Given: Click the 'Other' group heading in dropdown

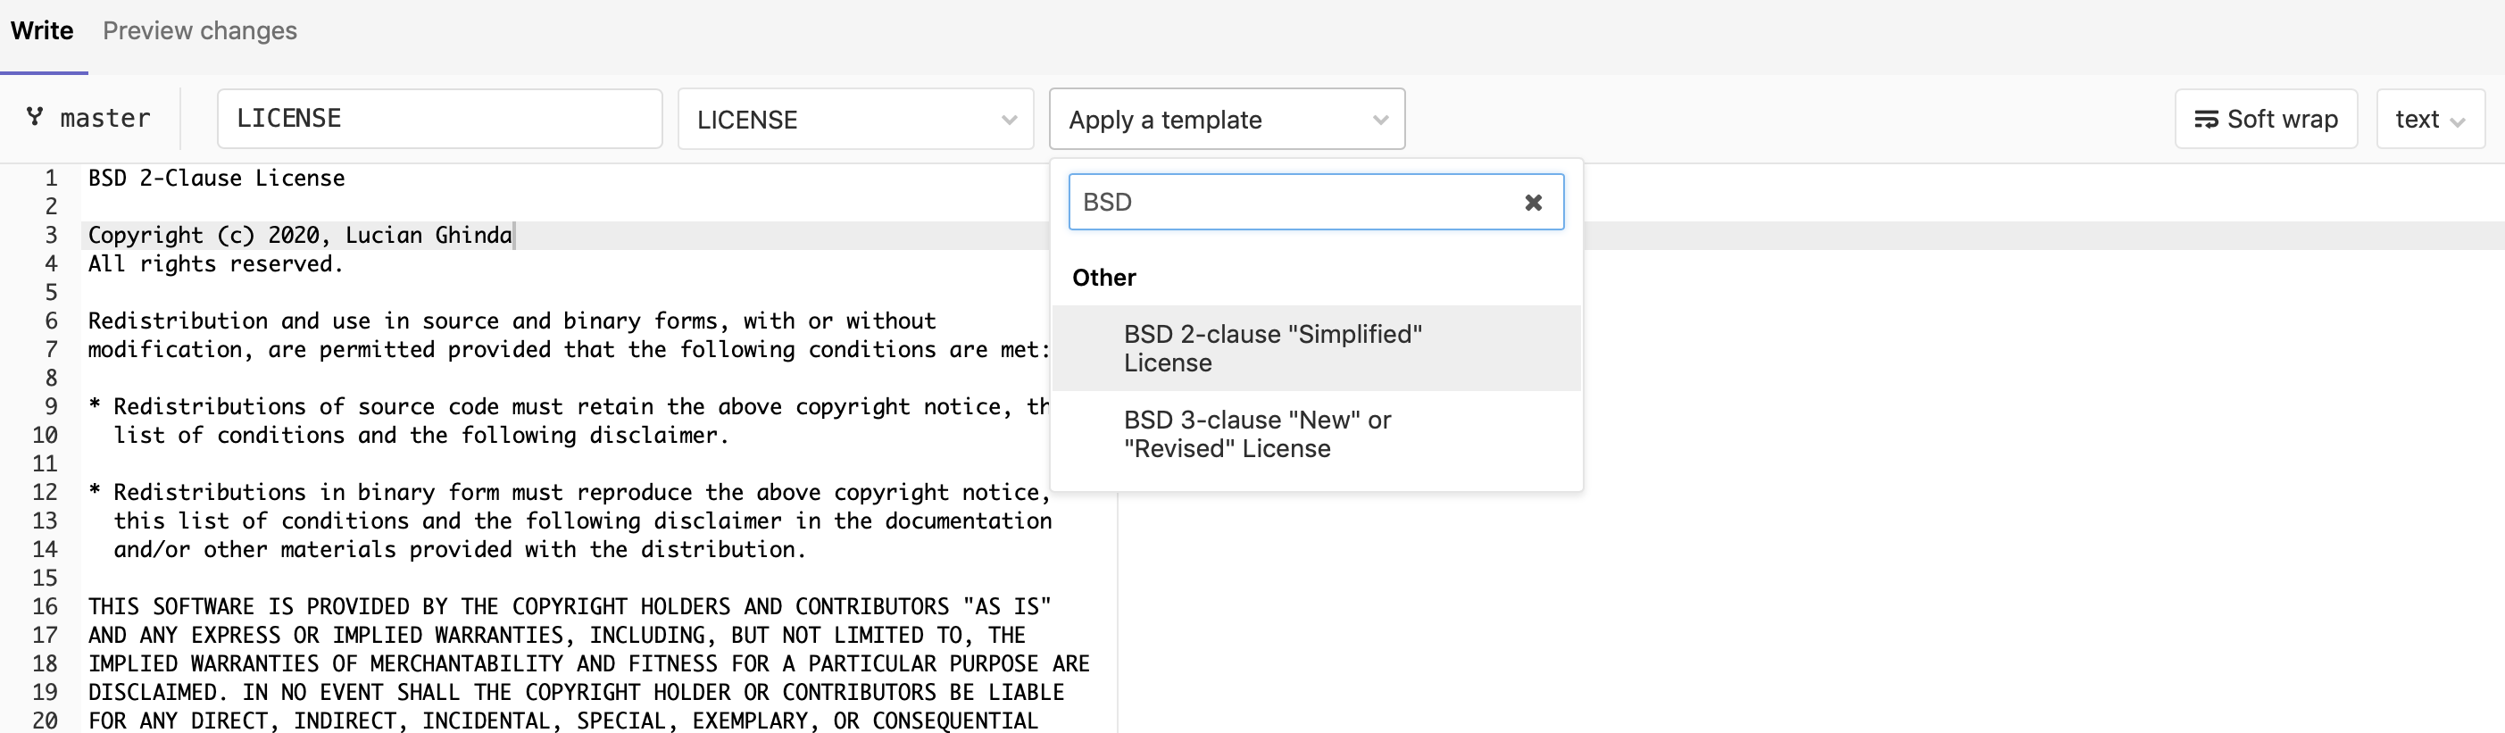Looking at the screenshot, I should (1103, 277).
